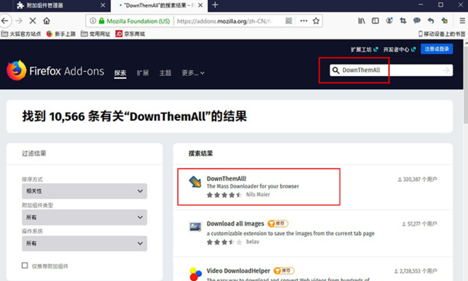Click the Firefox Add-ons logo
Viewport: 468px width, 281px height.
pyautogui.click(x=56, y=70)
